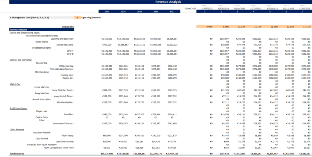The width and height of the screenshot is (312, 157).
Task: Click the 2026 year column header
Action: [156, 11]
